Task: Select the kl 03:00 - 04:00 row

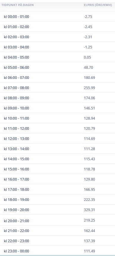Action: click(x=57, y=47)
